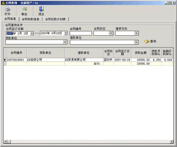Click the 输出 export icon

click(x=25, y=9)
